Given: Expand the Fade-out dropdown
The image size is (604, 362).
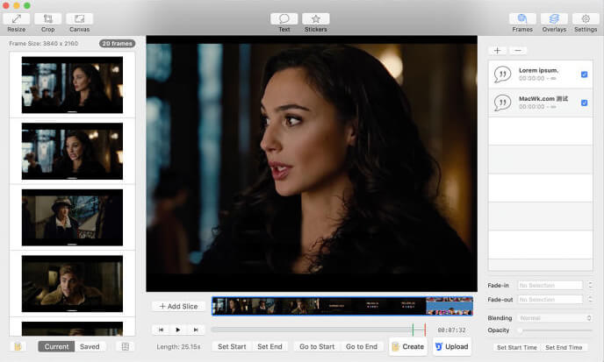Looking at the screenshot, I should (x=550, y=300).
